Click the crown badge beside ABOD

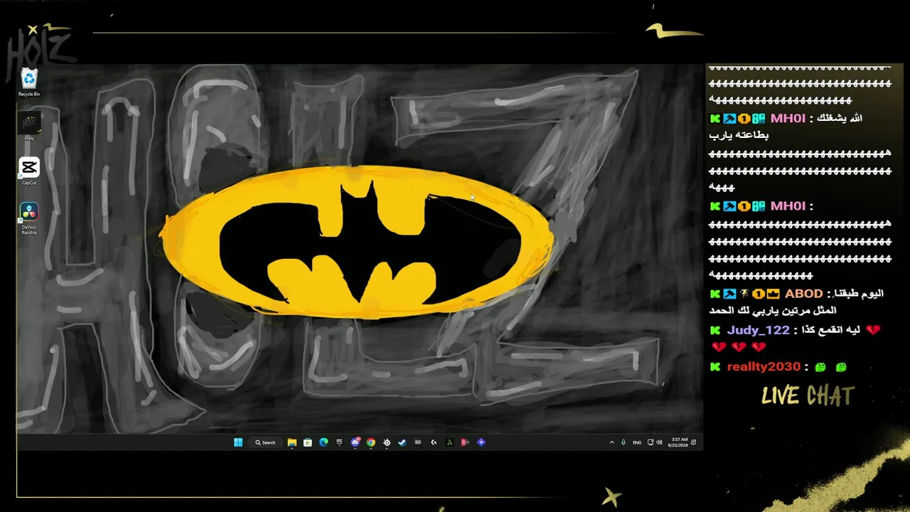(x=773, y=294)
